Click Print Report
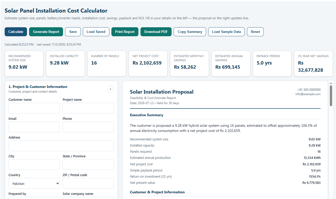336x199 pixels. click(125, 32)
